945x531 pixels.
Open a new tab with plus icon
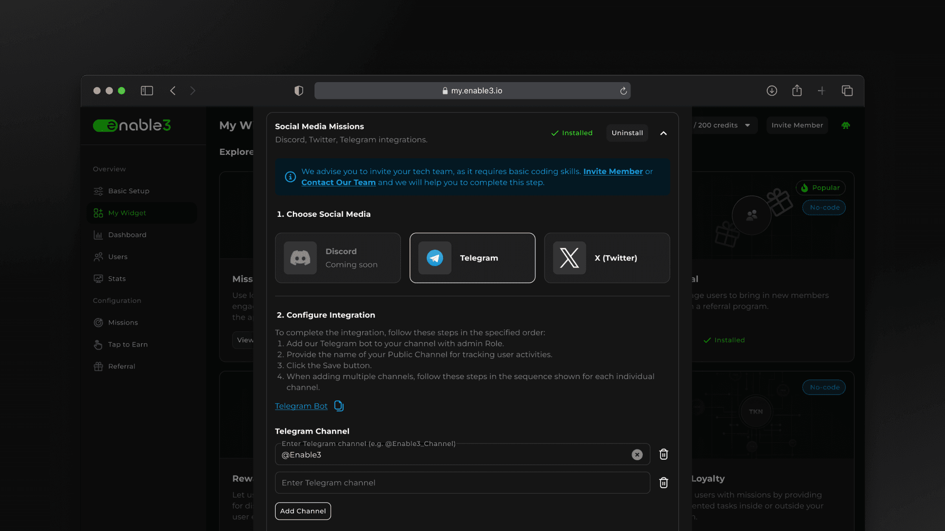tap(821, 91)
